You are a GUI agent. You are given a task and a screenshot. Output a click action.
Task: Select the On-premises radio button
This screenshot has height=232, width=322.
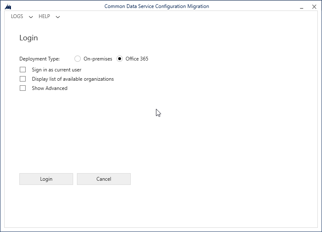click(x=77, y=59)
